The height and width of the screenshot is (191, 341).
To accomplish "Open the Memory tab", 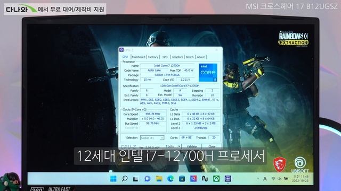I will click(x=153, y=57).
